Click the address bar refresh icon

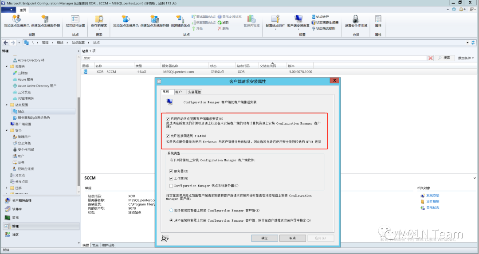[473, 43]
